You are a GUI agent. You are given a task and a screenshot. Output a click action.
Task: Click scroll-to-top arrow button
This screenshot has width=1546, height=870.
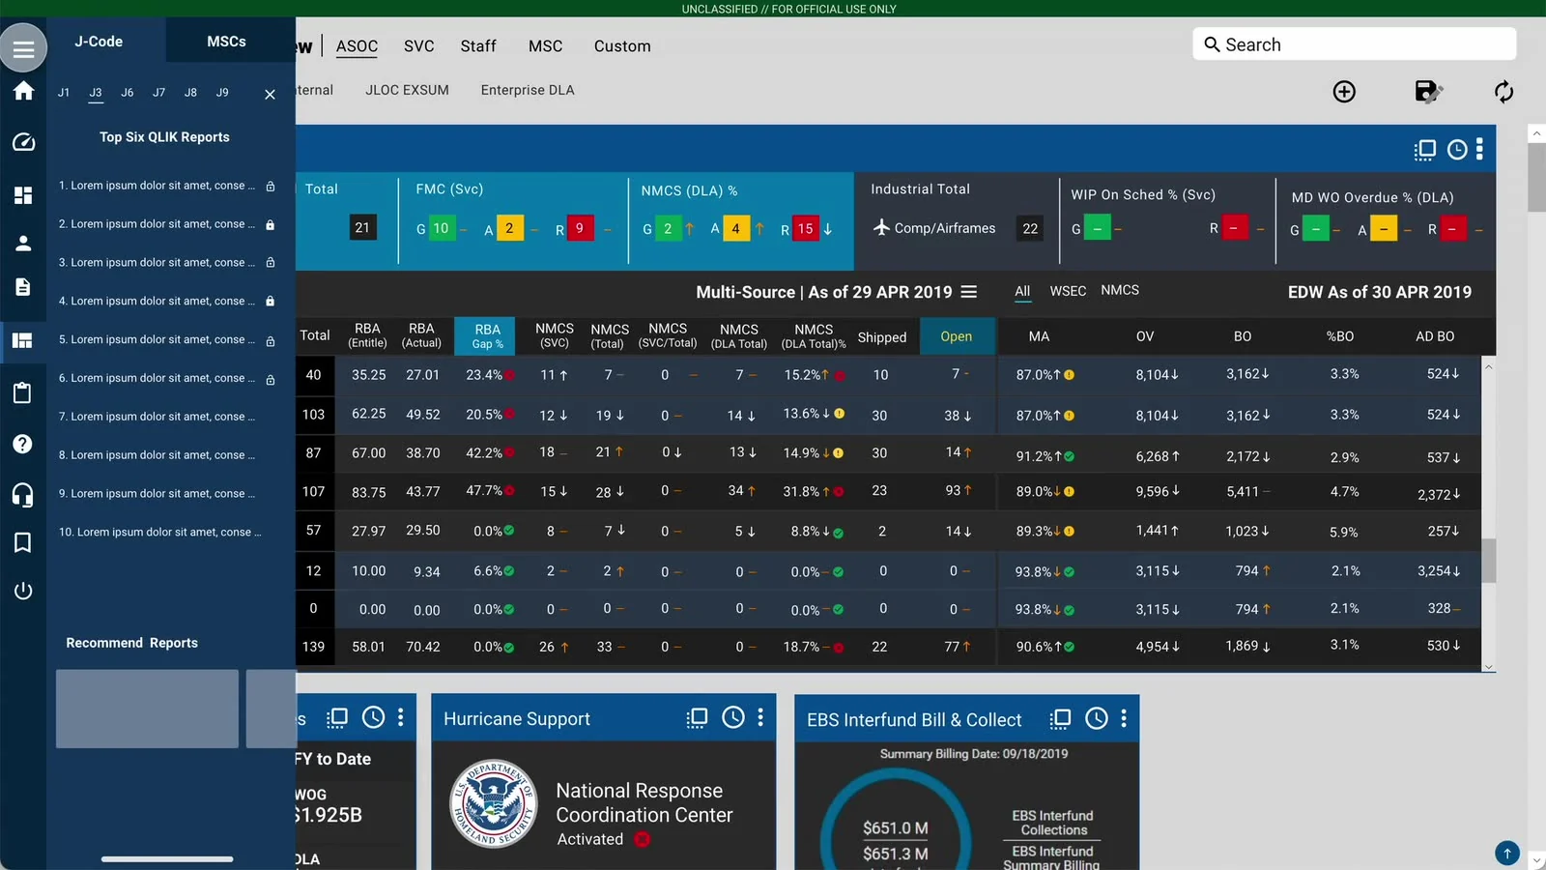1507,854
